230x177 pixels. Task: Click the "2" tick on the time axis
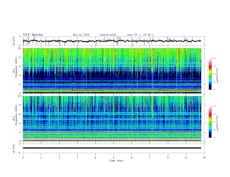tap(59, 158)
